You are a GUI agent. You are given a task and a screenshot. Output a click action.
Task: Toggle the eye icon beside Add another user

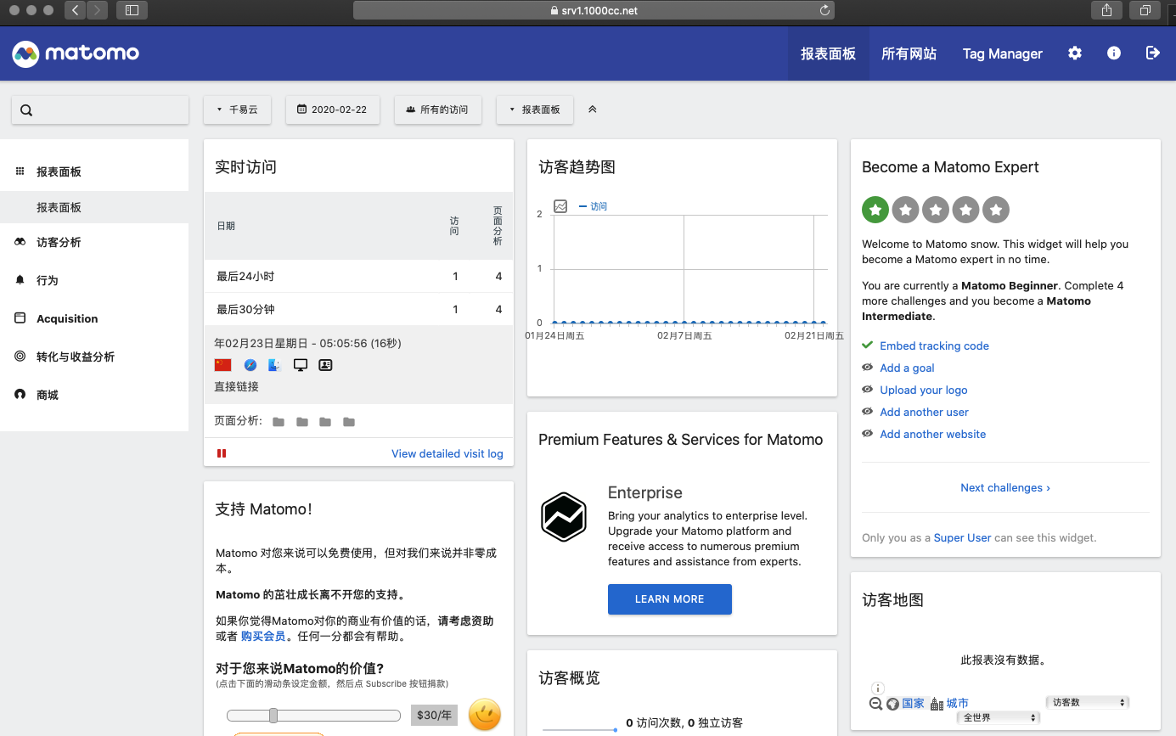pos(867,412)
